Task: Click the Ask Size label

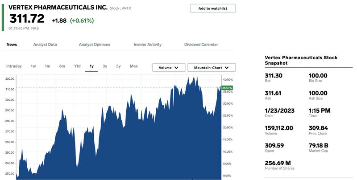Action: (315, 98)
